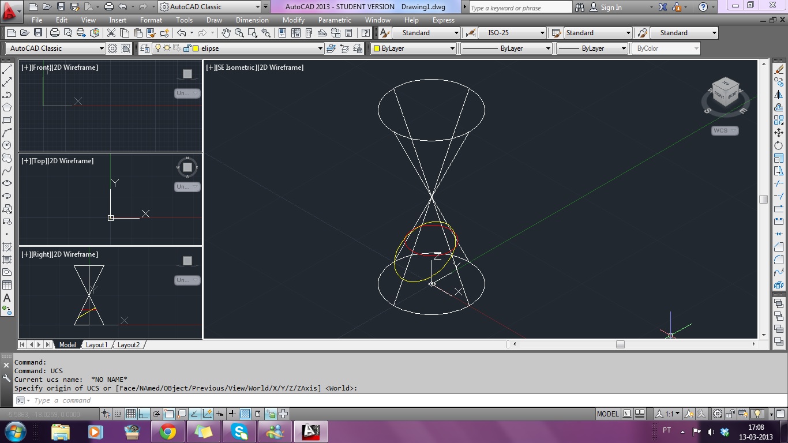The image size is (788, 443).
Task: Switch to the Layout2 tab
Action: pyautogui.click(x=129, y=345)
